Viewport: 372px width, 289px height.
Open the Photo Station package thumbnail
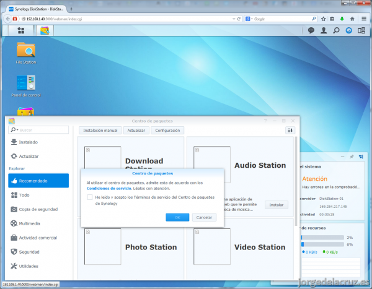point(103,246)
